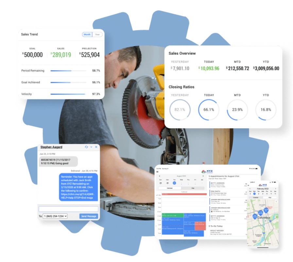The height and width of the screenshot is (262, 293).
Task: Collapse the chat using the chevron icon
Action: click(91, 147)
